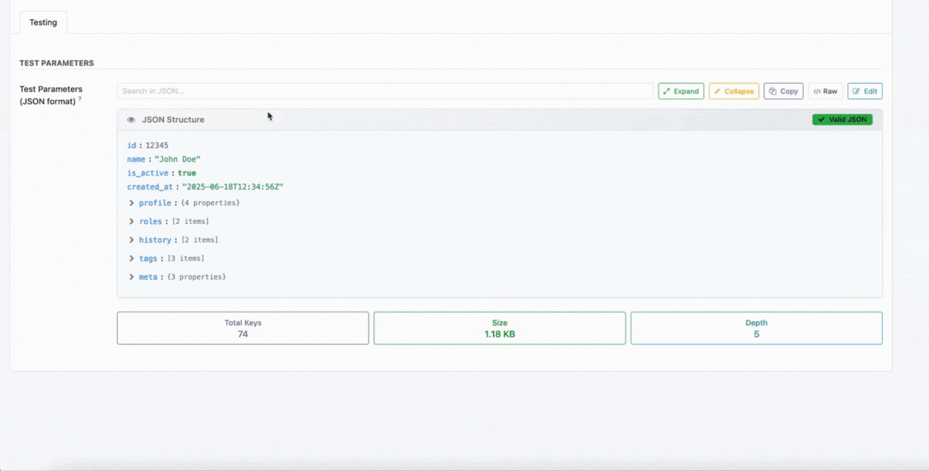The image size is (929, 471).
Task: Open the JSON editor with Edit
Action: 864,91
